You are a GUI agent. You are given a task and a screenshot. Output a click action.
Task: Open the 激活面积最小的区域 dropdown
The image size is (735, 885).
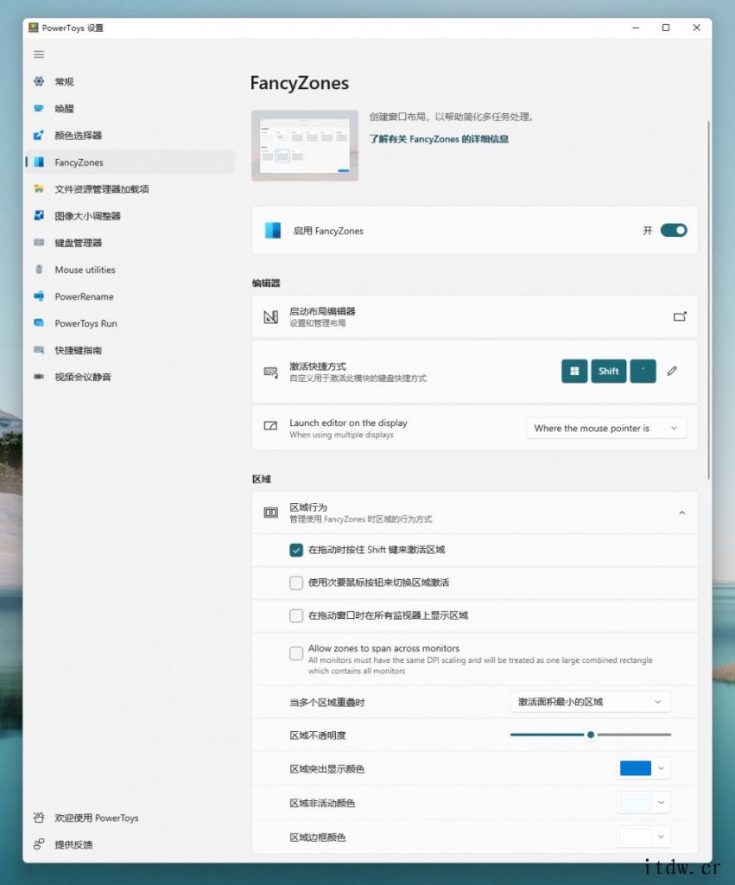coord(591,702)
